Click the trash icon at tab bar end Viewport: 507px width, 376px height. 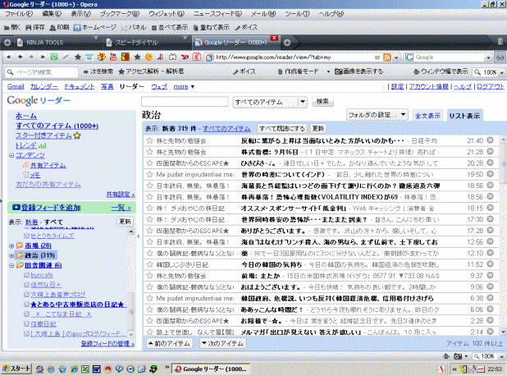(x=500, y=41)
